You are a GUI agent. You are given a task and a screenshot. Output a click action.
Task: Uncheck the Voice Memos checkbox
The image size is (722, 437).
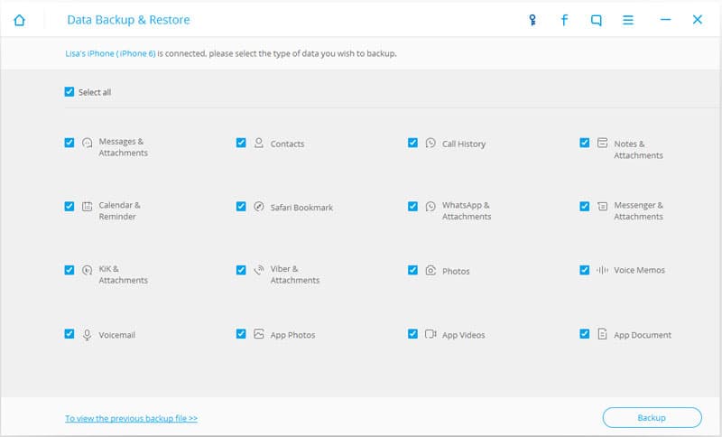[584, 270]
